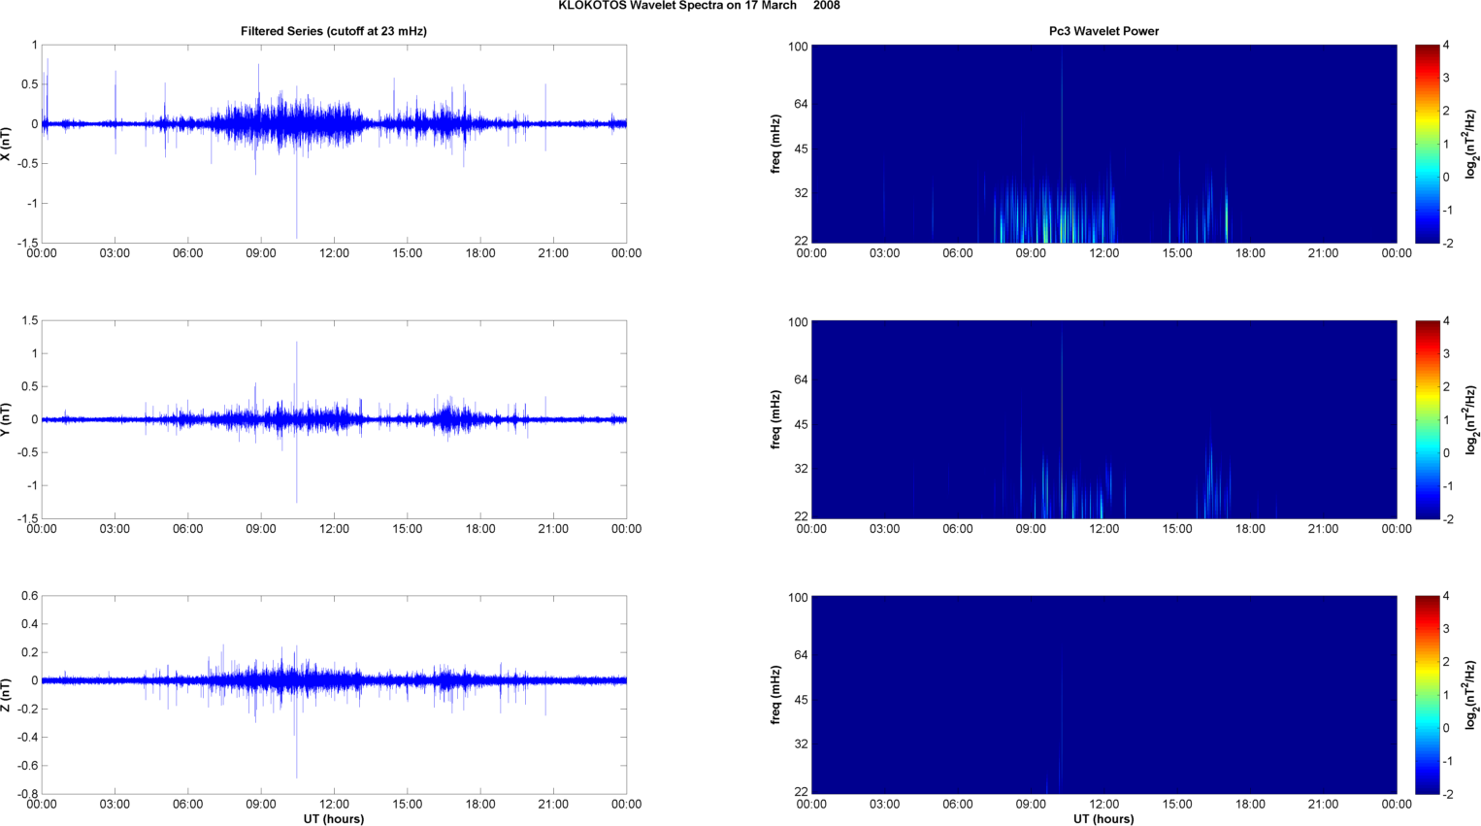Select the log2(nT²/Hz) label of the middle colorbar

pos(1471,419)
